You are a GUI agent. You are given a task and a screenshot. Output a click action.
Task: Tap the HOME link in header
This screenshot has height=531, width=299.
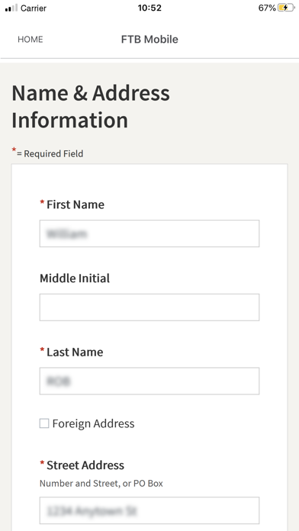coord(31,40)
